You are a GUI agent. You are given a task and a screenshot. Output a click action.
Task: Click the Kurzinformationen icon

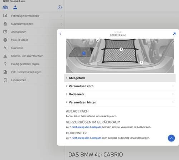click(5, 24)
